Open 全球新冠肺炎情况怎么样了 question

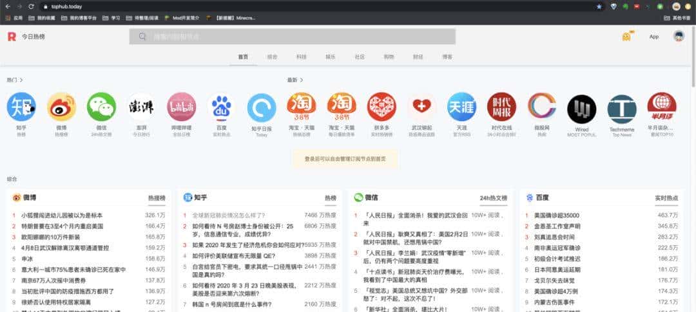(x=229, y=216)
